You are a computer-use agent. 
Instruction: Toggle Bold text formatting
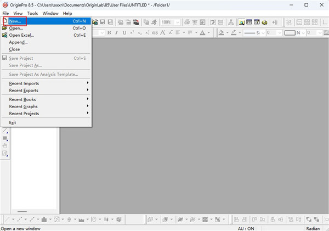[x=109, y=32]
